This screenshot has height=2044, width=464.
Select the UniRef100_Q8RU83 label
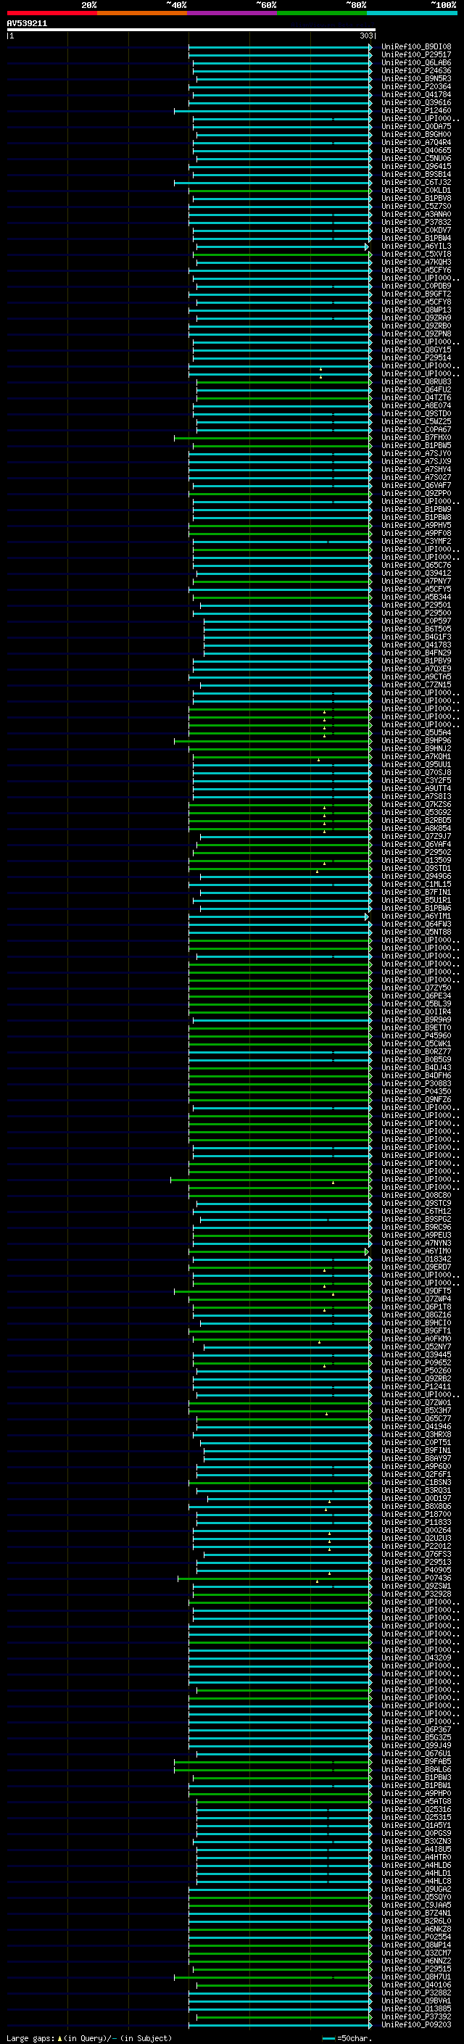(416, 381)
